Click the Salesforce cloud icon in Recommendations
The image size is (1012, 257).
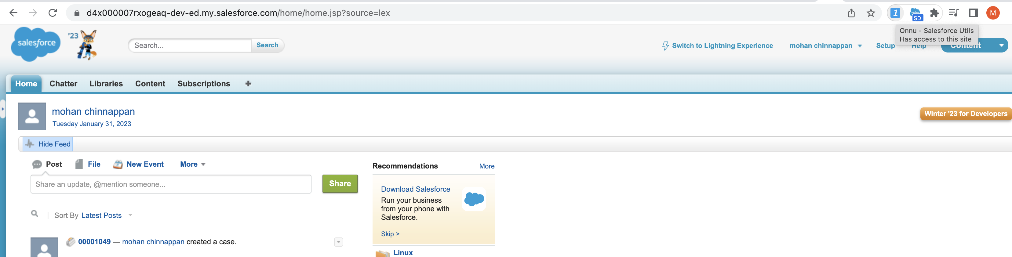(x=474, y=199)
